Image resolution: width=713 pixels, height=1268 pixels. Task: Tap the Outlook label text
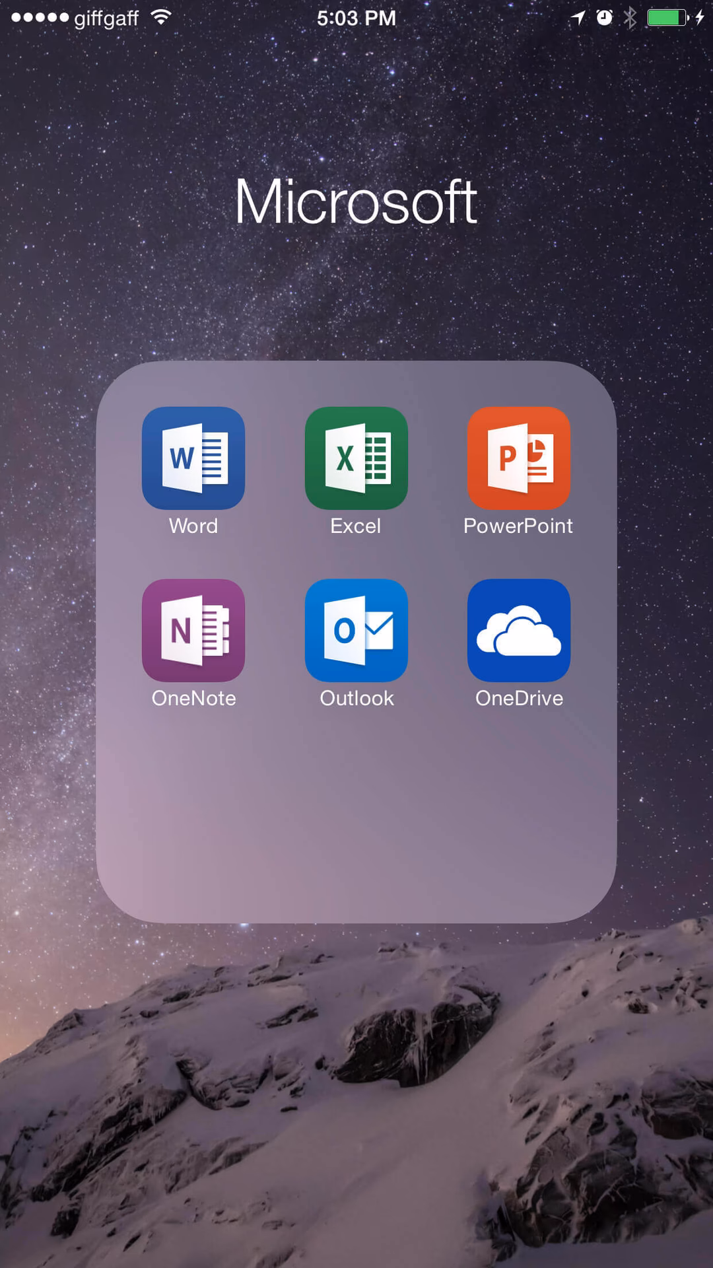pyautogui.click(x=356, y=698)
